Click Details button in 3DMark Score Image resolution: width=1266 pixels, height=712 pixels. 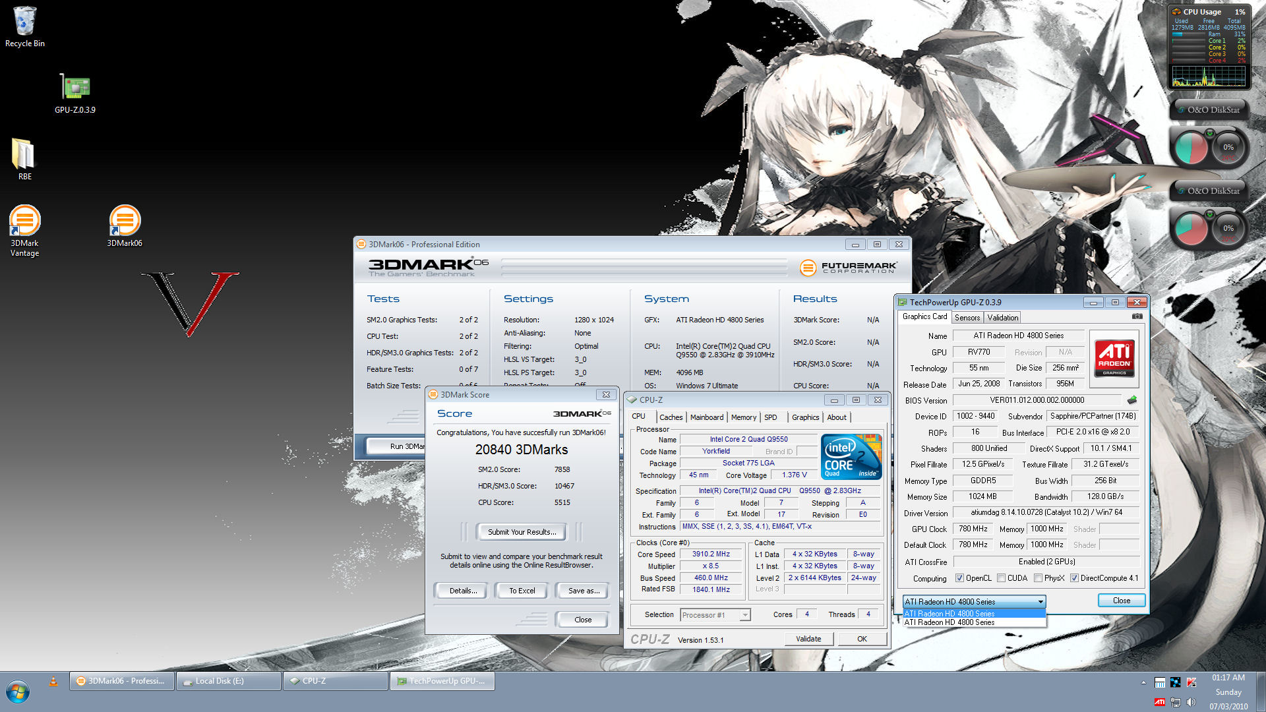coord(462,591)
